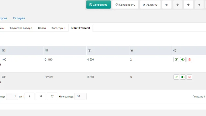Viewport: 206px width, 116px height.
Task: Delete the modification with article 022220
Action: pos(189,77)
